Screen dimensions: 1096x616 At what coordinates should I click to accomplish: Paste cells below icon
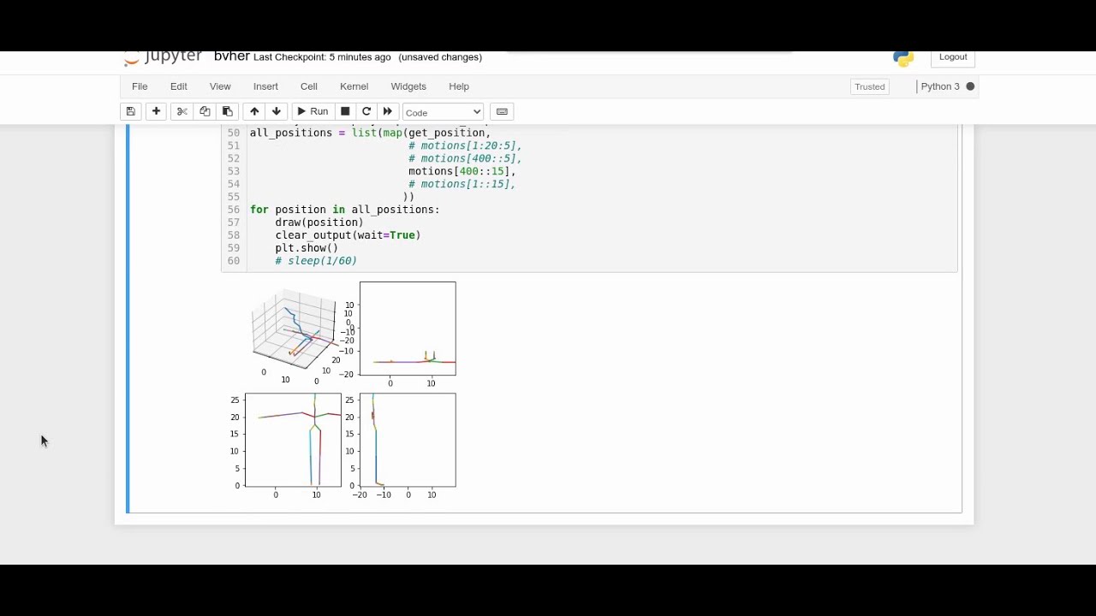coord(227,112)
